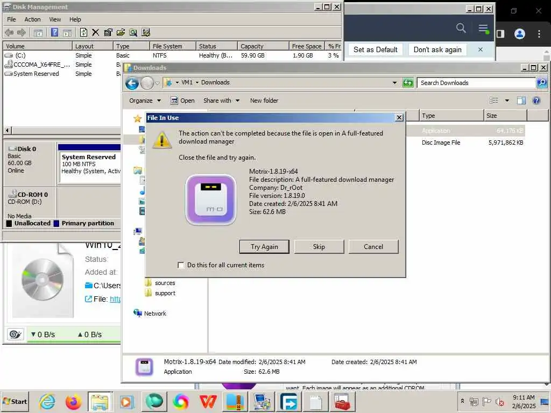551x413 pixels.
Task: Open the File menu in Disk Management
Action: [x=12, y=19]
